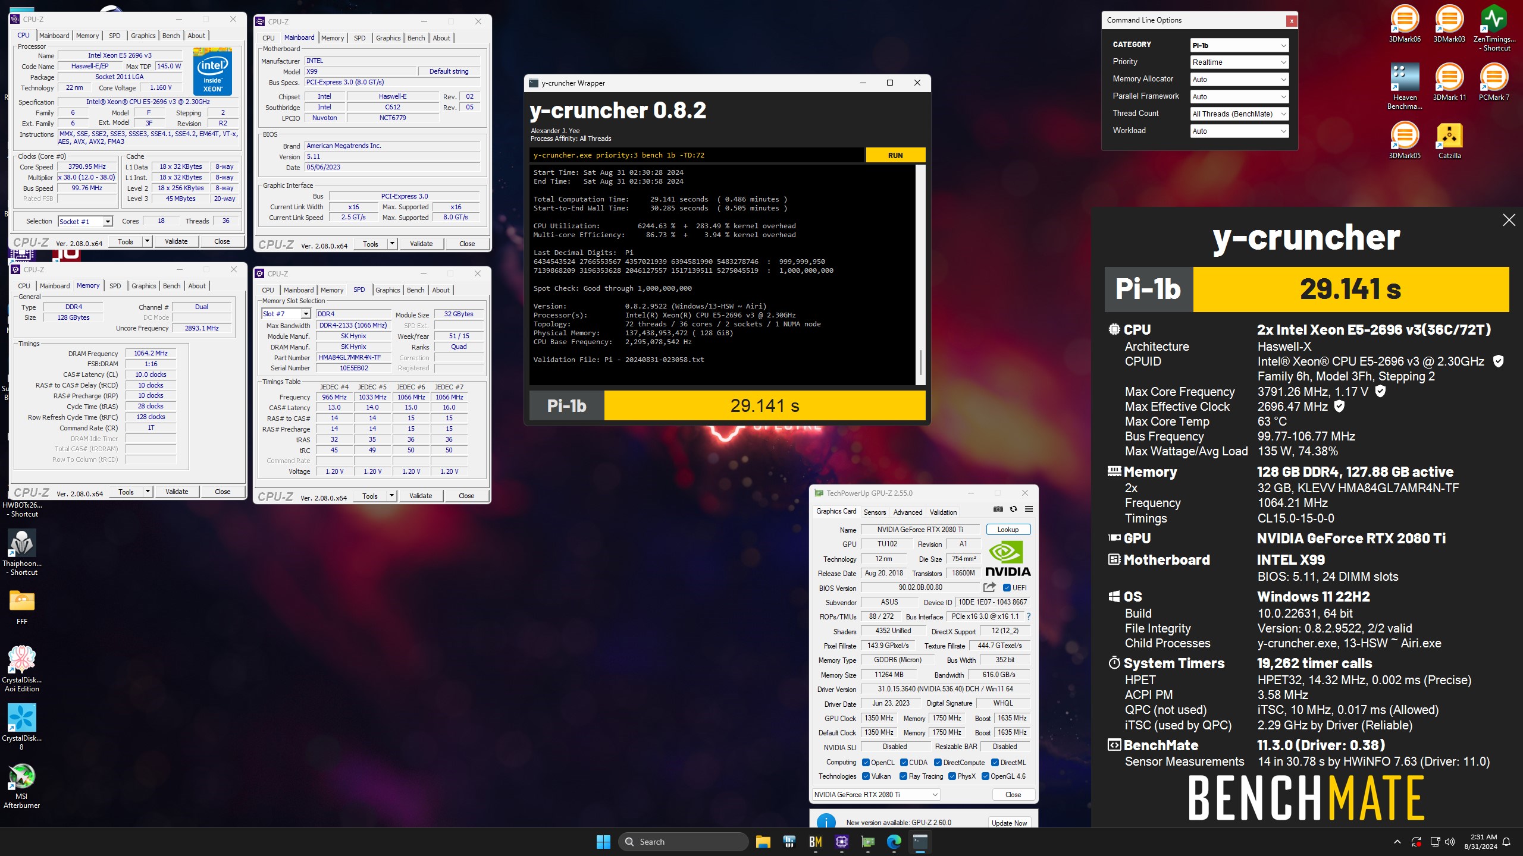
Task: Click the yellow RUN button in y-cruncher Wrapper
Action: coord(895,155)
